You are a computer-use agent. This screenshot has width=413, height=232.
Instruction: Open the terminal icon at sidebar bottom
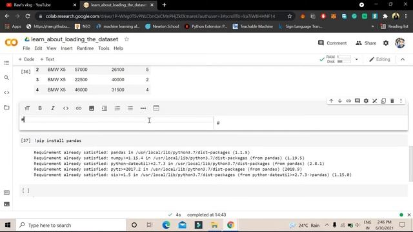point(6,204)
